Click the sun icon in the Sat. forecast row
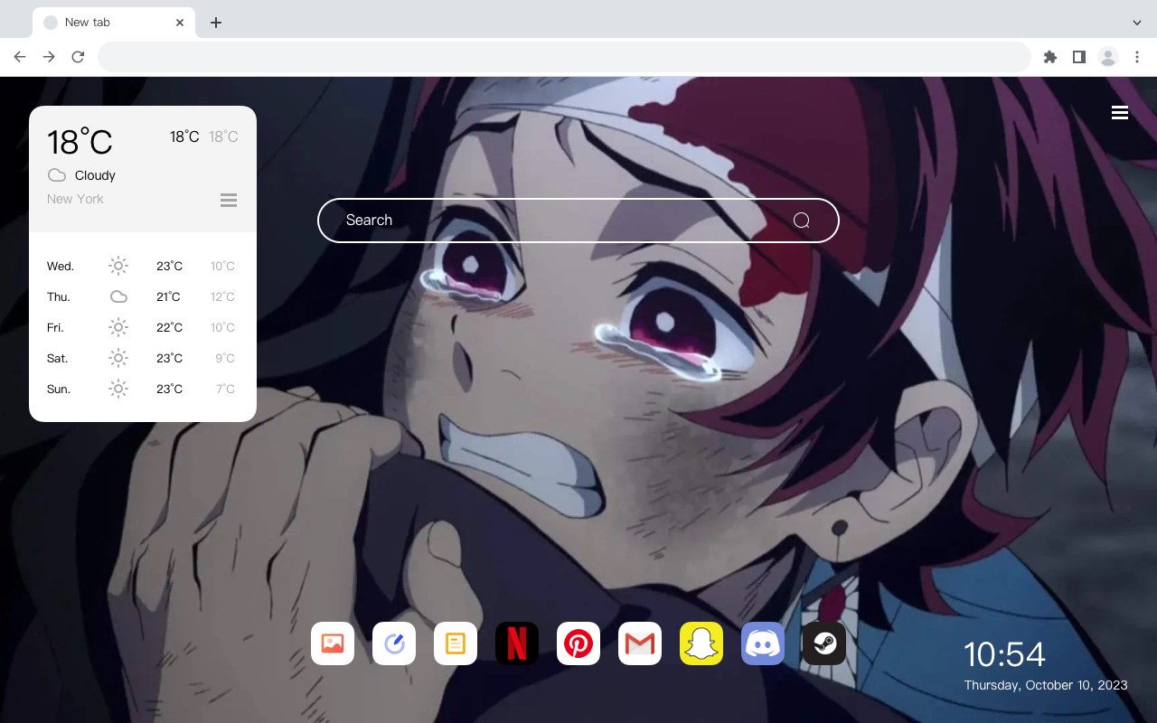 (118, 358)
